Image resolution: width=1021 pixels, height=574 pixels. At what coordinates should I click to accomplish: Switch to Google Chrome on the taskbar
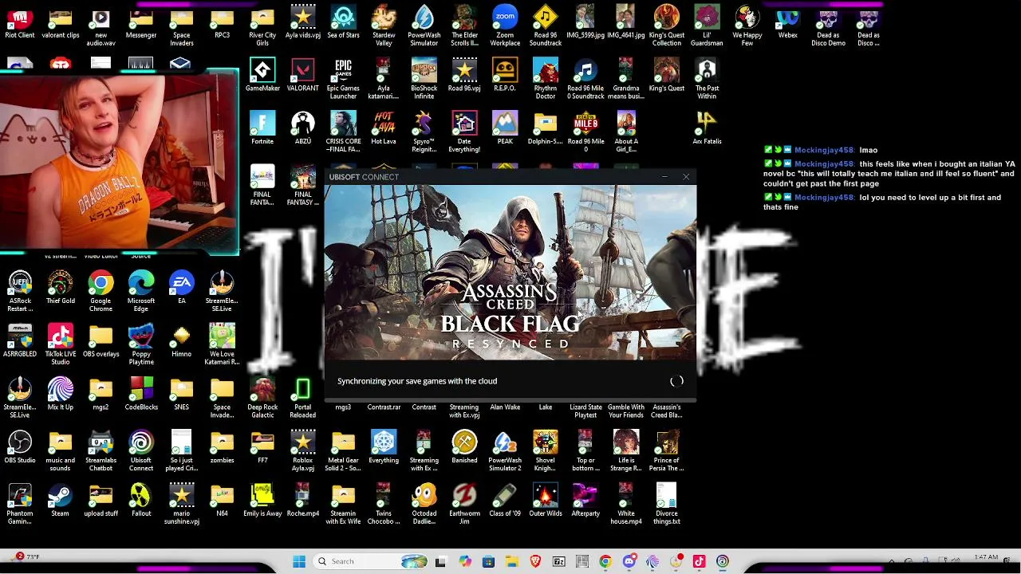pyautogui.click(x=605, y=561)
